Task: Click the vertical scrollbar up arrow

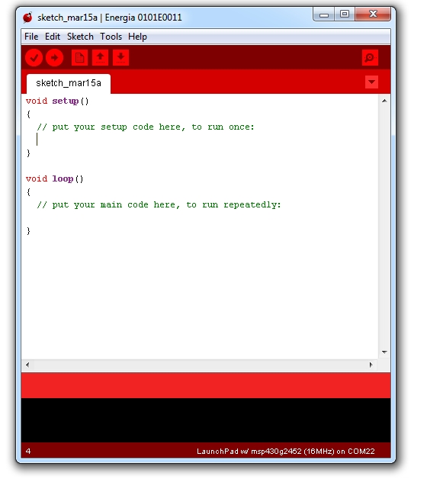Action: [x=384, y=101]
